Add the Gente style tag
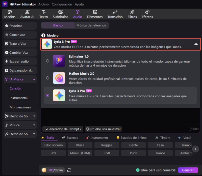202x176 pixels. tap(134, 145)
